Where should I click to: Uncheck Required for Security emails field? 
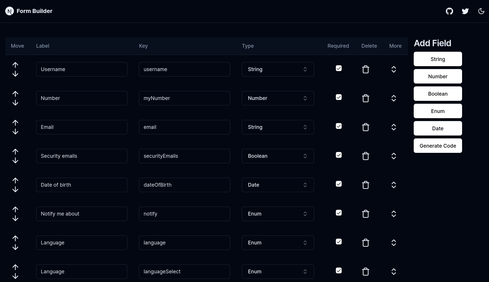point(338,155)
